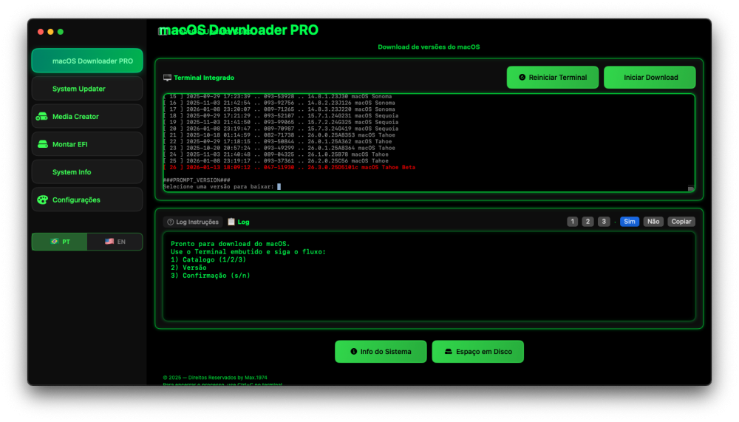Switch to Log Instruções tab
The image size is (739, 422).
(193, 222)
